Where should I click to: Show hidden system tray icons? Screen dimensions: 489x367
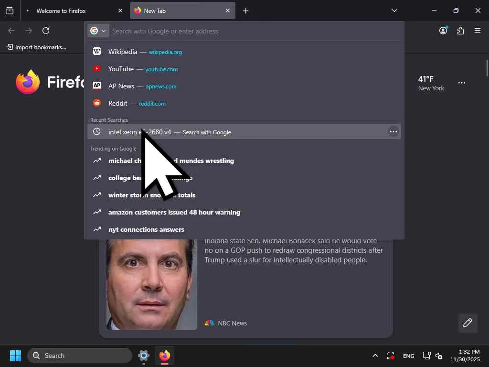point(375,356)
